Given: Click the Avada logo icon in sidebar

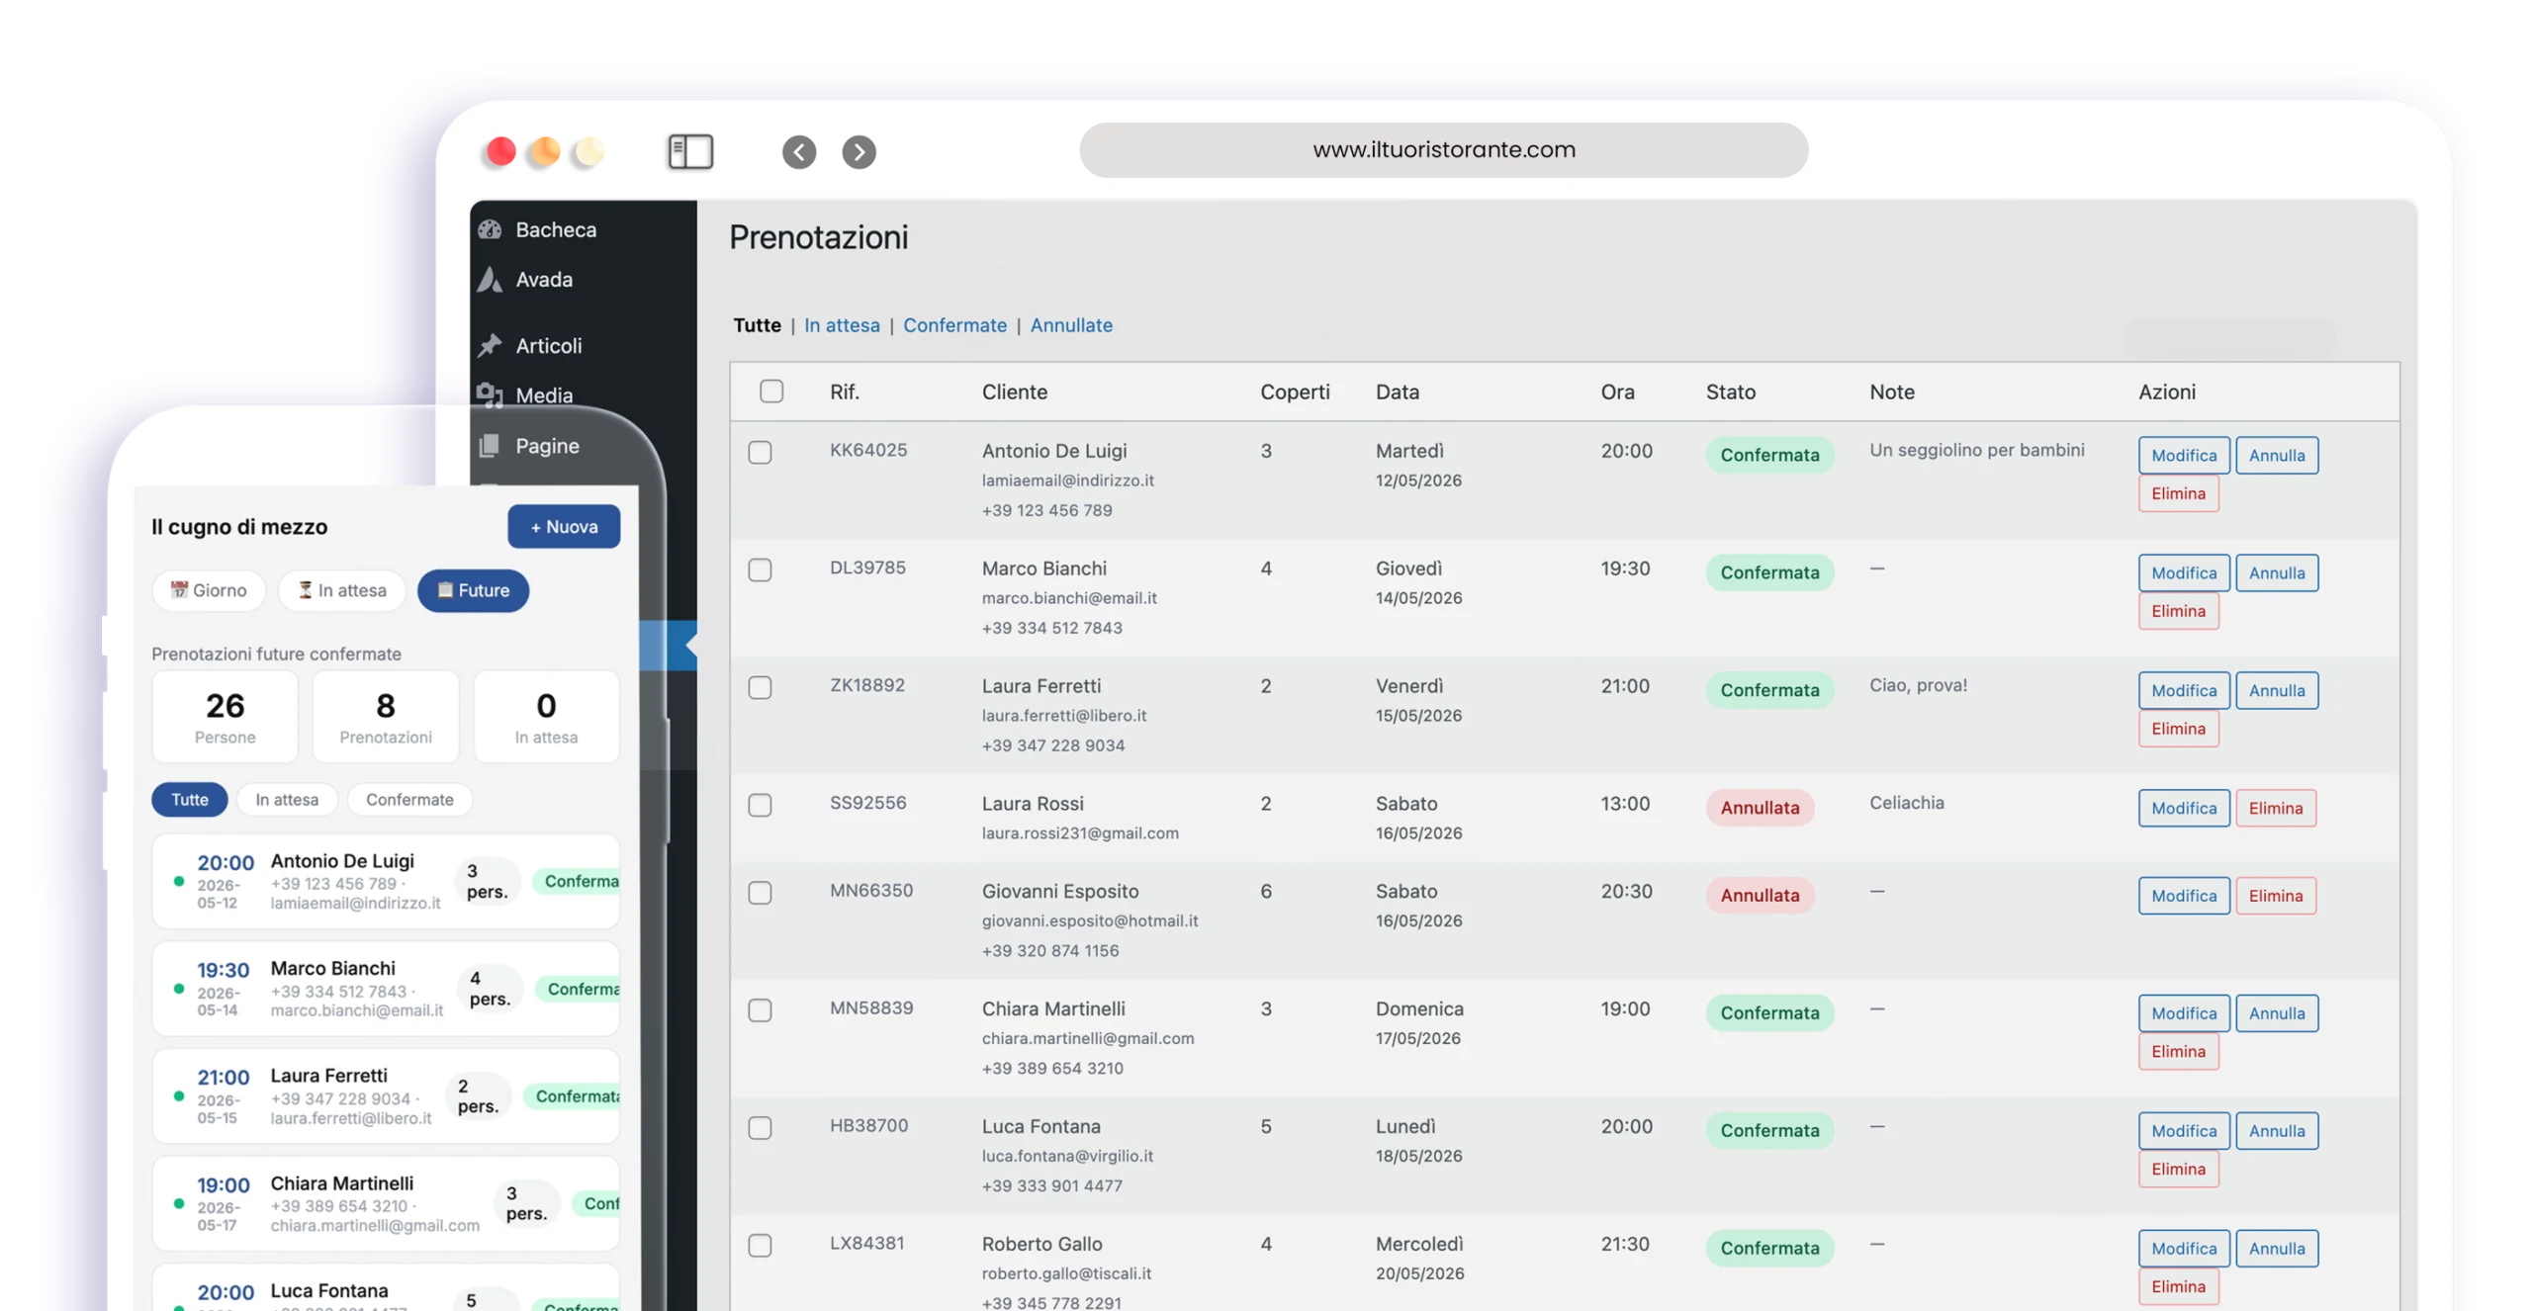Looking at the screenshot, I should (490, 280).
